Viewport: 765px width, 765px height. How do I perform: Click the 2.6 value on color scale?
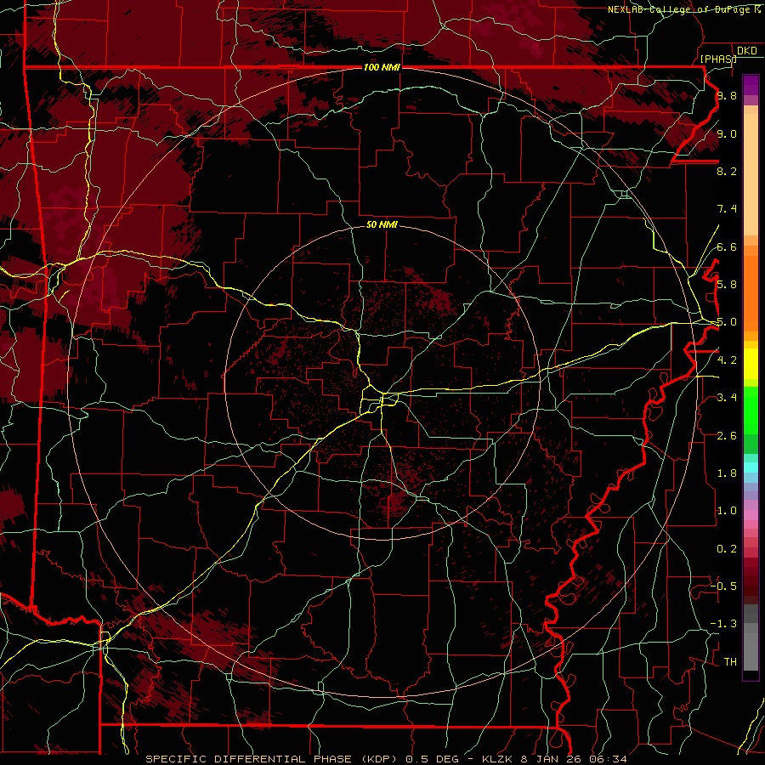point(727,436)
